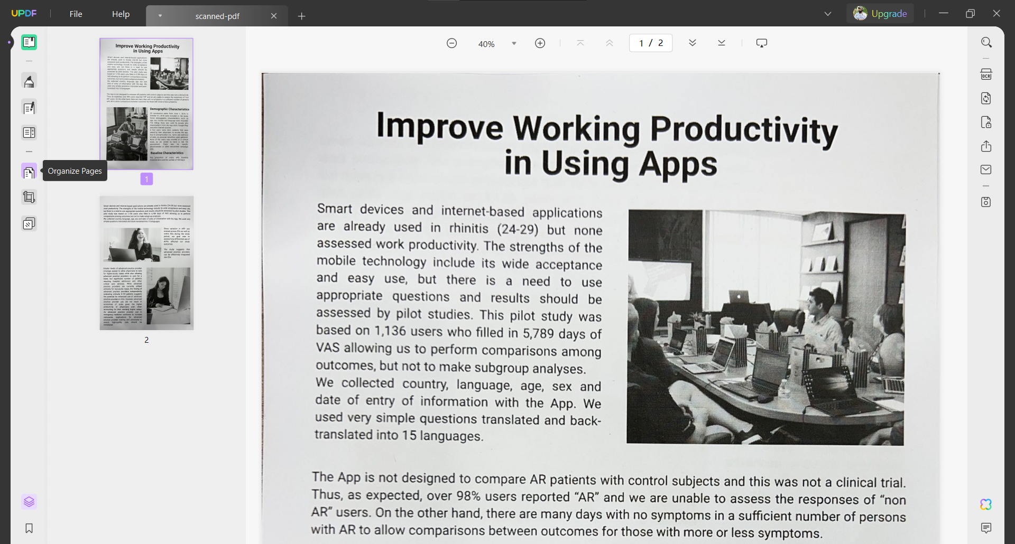Send the file by email
Screen dimensions: 1015x544
point(986,170)
